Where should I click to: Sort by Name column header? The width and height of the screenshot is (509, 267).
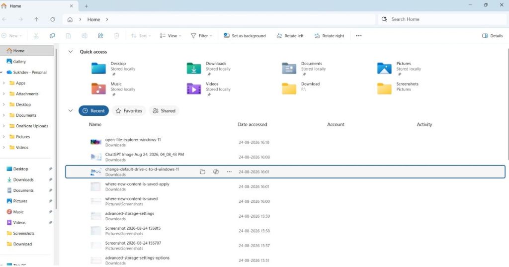(x=95, y=124)
